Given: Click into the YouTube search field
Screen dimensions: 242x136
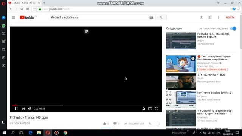Looking at the screenshot, I should coord(99,17).
